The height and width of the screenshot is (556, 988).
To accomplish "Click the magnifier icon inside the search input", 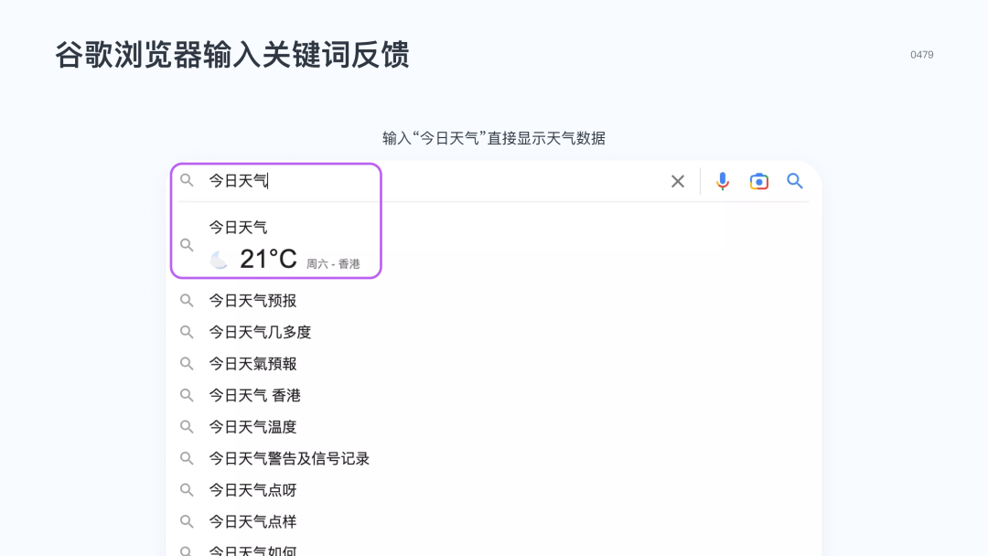I will pos(187,181).
